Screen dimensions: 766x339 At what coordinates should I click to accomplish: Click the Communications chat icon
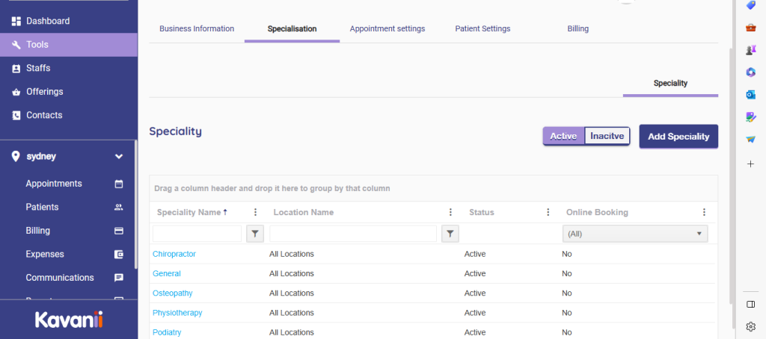[x=118, y=278]
